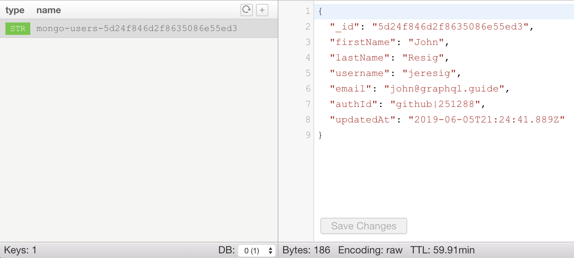Select the STR type badge
The height and width of the screenshot is (258, 574).
(x=18, y=29)
